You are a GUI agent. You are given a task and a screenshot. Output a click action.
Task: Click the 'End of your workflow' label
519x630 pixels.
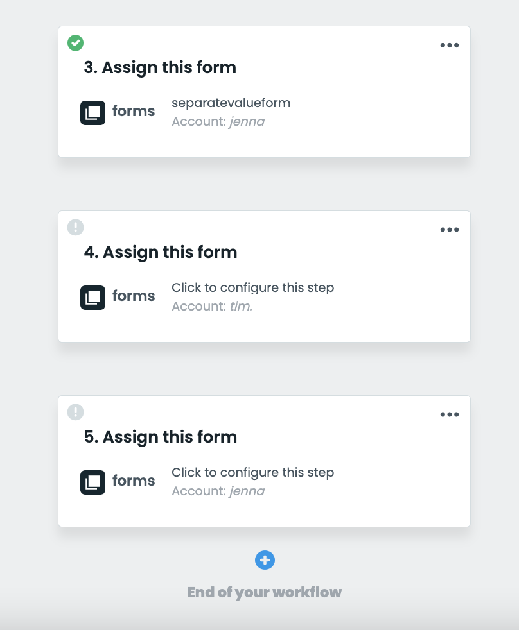pyautogui.click(x=264, y=592)
